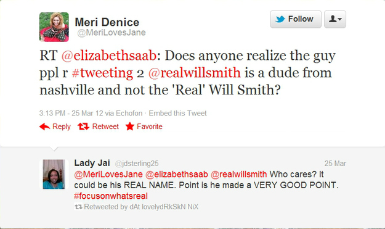Viewport: 385px width, 229px height.
Task: Follow Meri Denice
Action: tap(296, 19)
